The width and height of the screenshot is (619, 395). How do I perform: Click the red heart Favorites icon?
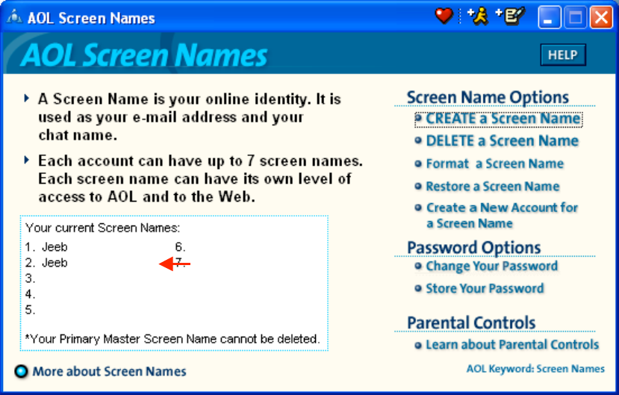coord(444,16)
